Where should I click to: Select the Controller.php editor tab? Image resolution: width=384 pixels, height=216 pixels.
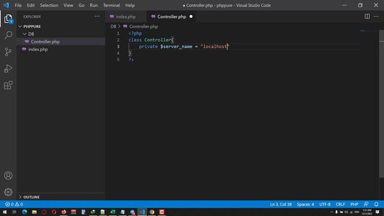click(x=172, y=17)
